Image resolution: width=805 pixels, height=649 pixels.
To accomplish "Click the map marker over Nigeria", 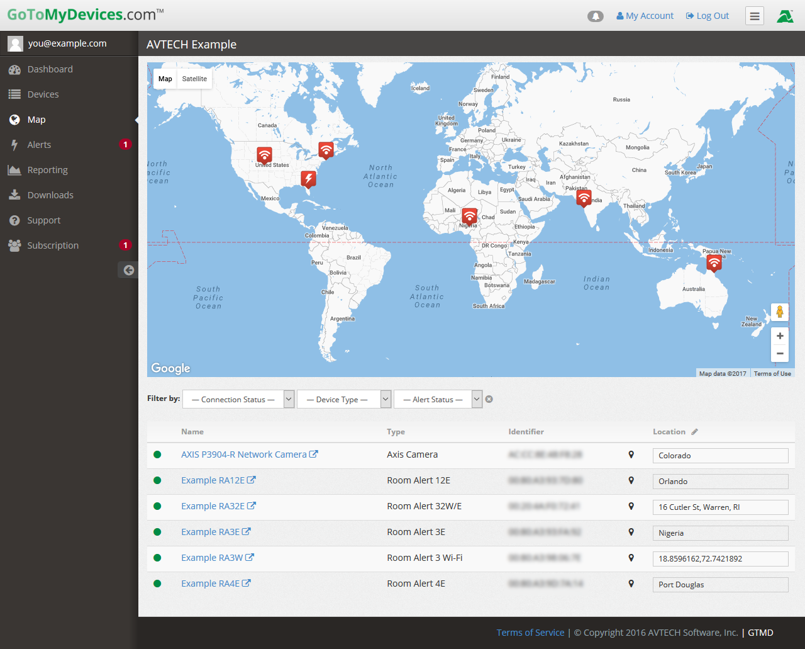I will point(469,217).
